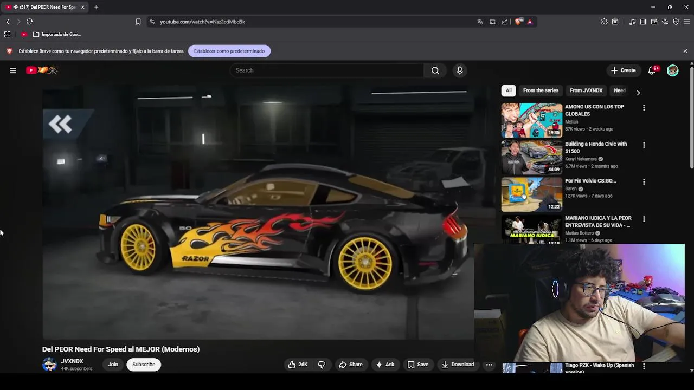This screenshot has height=390, width=694.
Task: Open the account avatar menu
Action: [673, 70]
